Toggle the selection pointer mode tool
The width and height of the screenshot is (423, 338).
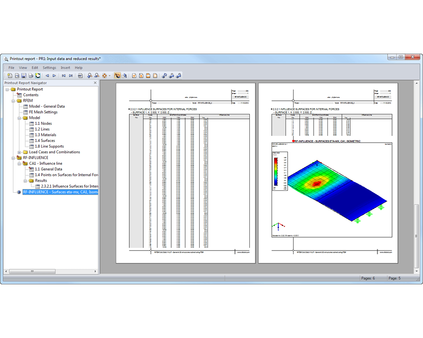(x=124, y=76)
